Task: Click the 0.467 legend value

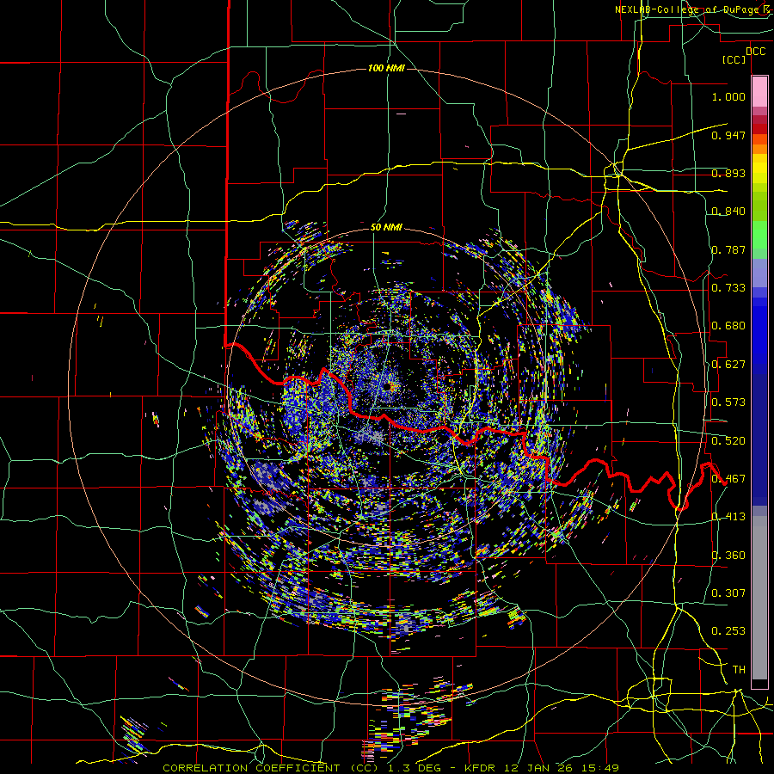Action: 728,479
